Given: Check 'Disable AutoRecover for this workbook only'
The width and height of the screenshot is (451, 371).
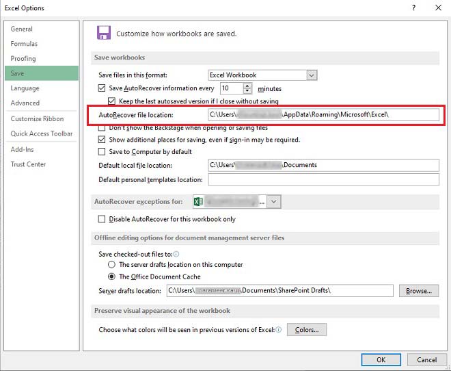Looking at the screenshot, I should [x=102, y=219].
